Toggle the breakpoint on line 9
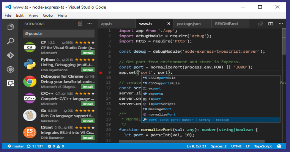This screenshot has width=290, height=152. point(101,73)
